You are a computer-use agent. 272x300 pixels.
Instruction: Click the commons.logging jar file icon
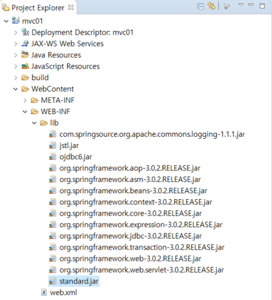click(52, 134)
